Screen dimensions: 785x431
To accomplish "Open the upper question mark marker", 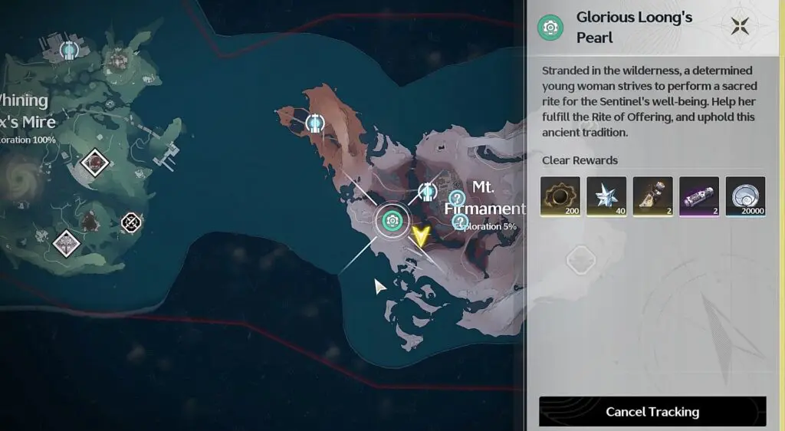I will point(457,198).
